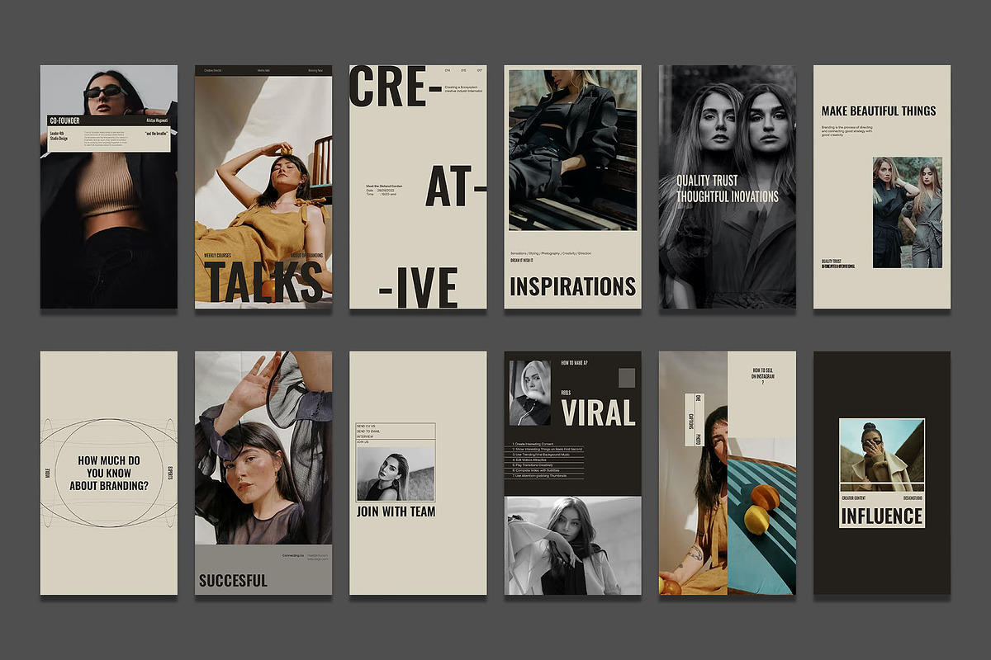Click the gray square on the VIRAL card

pos(627,378)
